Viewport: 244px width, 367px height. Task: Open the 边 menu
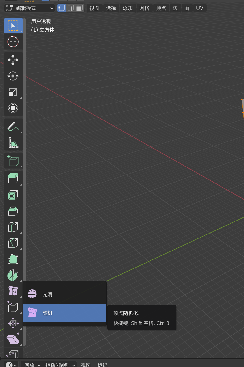pyautogui.click(x=175, y=8)
